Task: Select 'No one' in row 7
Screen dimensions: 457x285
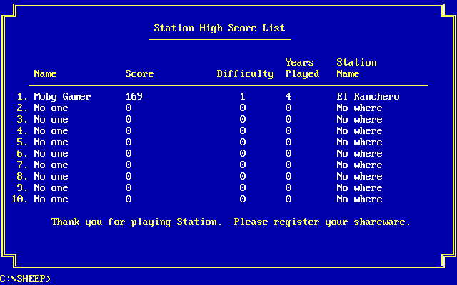Action: pyautogui.click(x=51, y=165)
